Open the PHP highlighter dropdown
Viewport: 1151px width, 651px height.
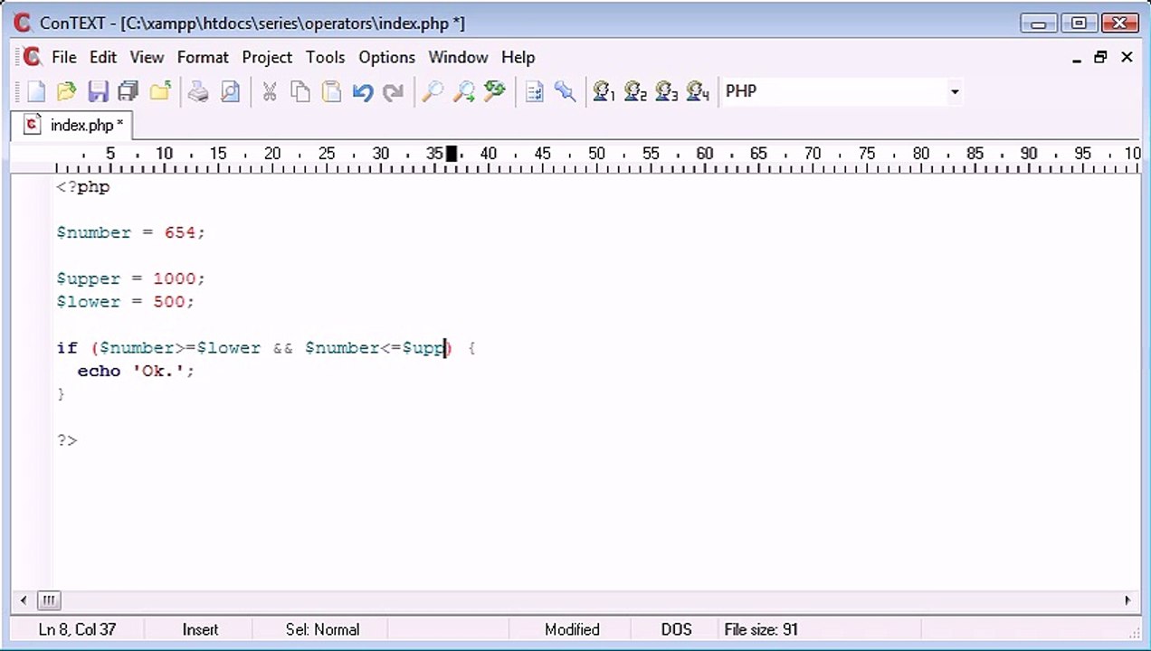[x=954, y=91]
